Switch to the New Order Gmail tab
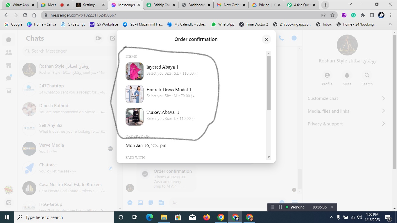The height and width of the screenshot is (223, 397). 231,5
